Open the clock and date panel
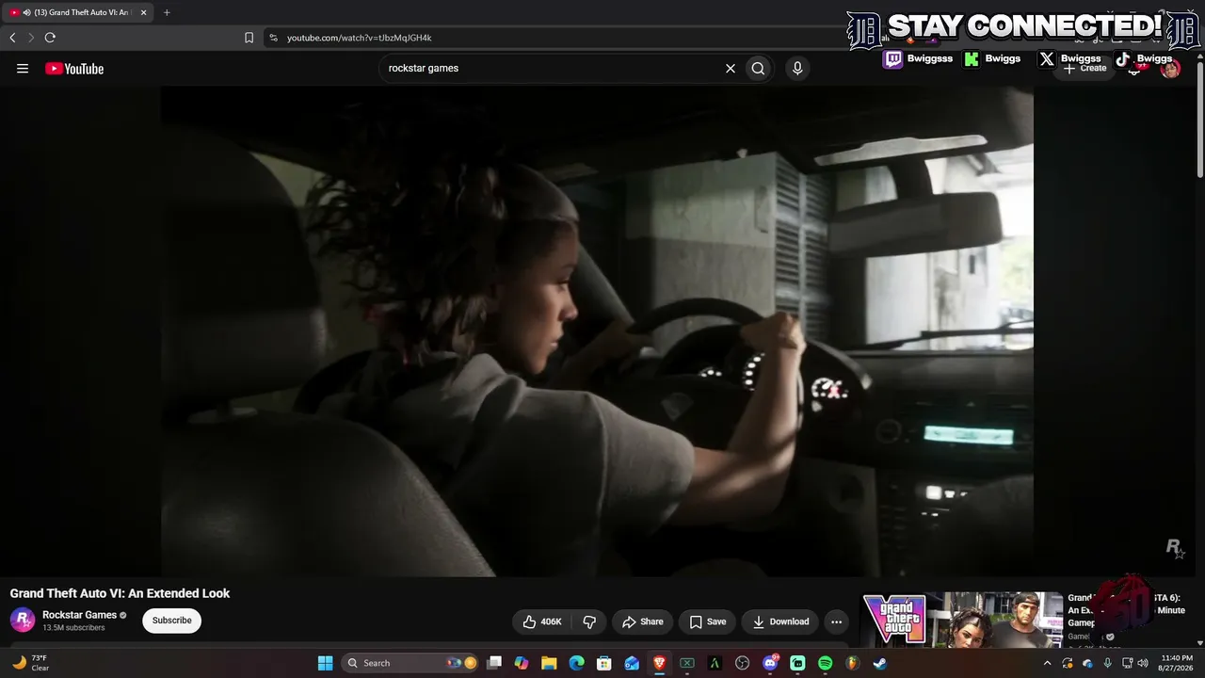Screen dimensions: 1205x678 [1177, 663]
